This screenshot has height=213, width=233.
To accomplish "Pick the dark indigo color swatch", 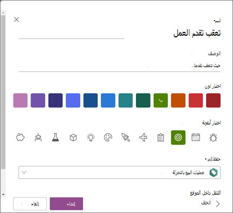I will 56,101.
